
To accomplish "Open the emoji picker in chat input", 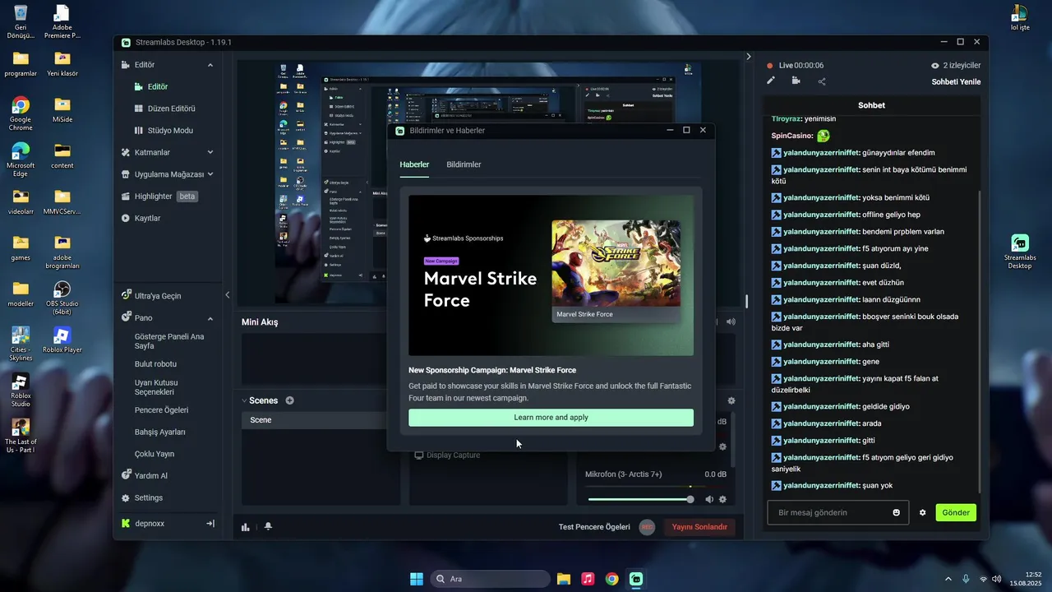I will pos(897,512).
